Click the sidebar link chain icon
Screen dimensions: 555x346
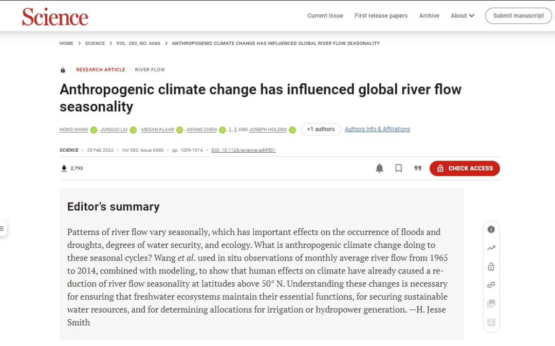[x=491, y=285]
